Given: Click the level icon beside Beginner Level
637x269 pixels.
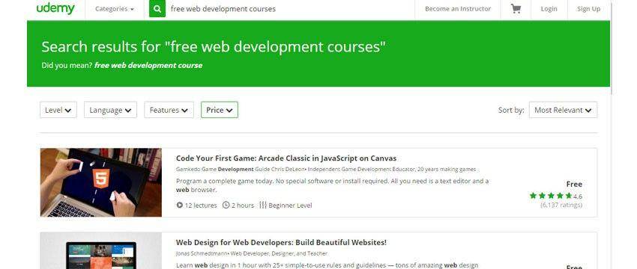Looking at the screenshot, I should [x=263, y=205].
